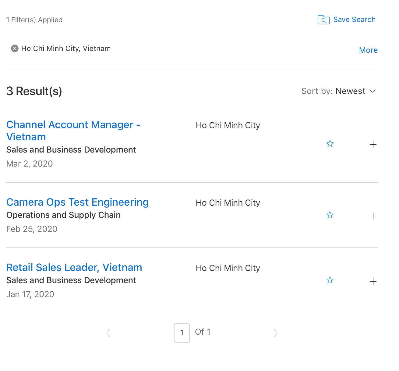This screenshot has height=371, width=399.
Task: Mark Retail Sales Leader as favorite
Action: pyautogui.click(x=330, y=280)
